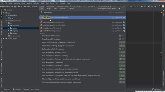The height and width of the screenshot is (92, 165).
Task: Toggle Show Inferred Annotations switch
Action: click(x=122, y=39)
